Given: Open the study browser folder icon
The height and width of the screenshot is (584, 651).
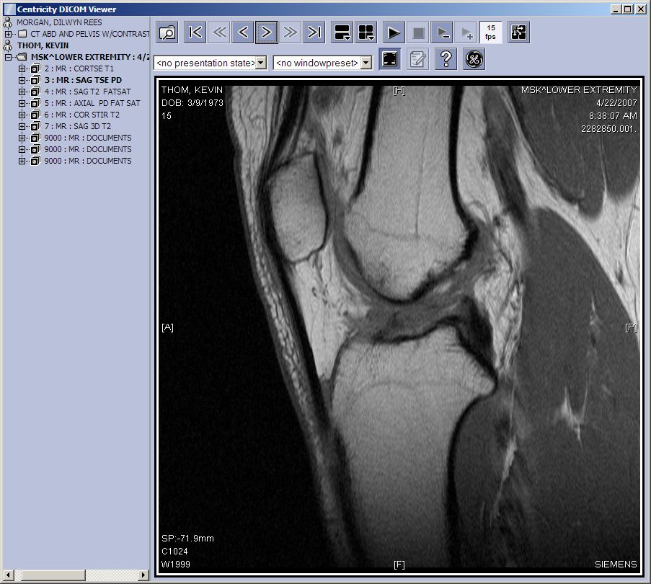Looking at the screenshot, I should tap(167, 32).
